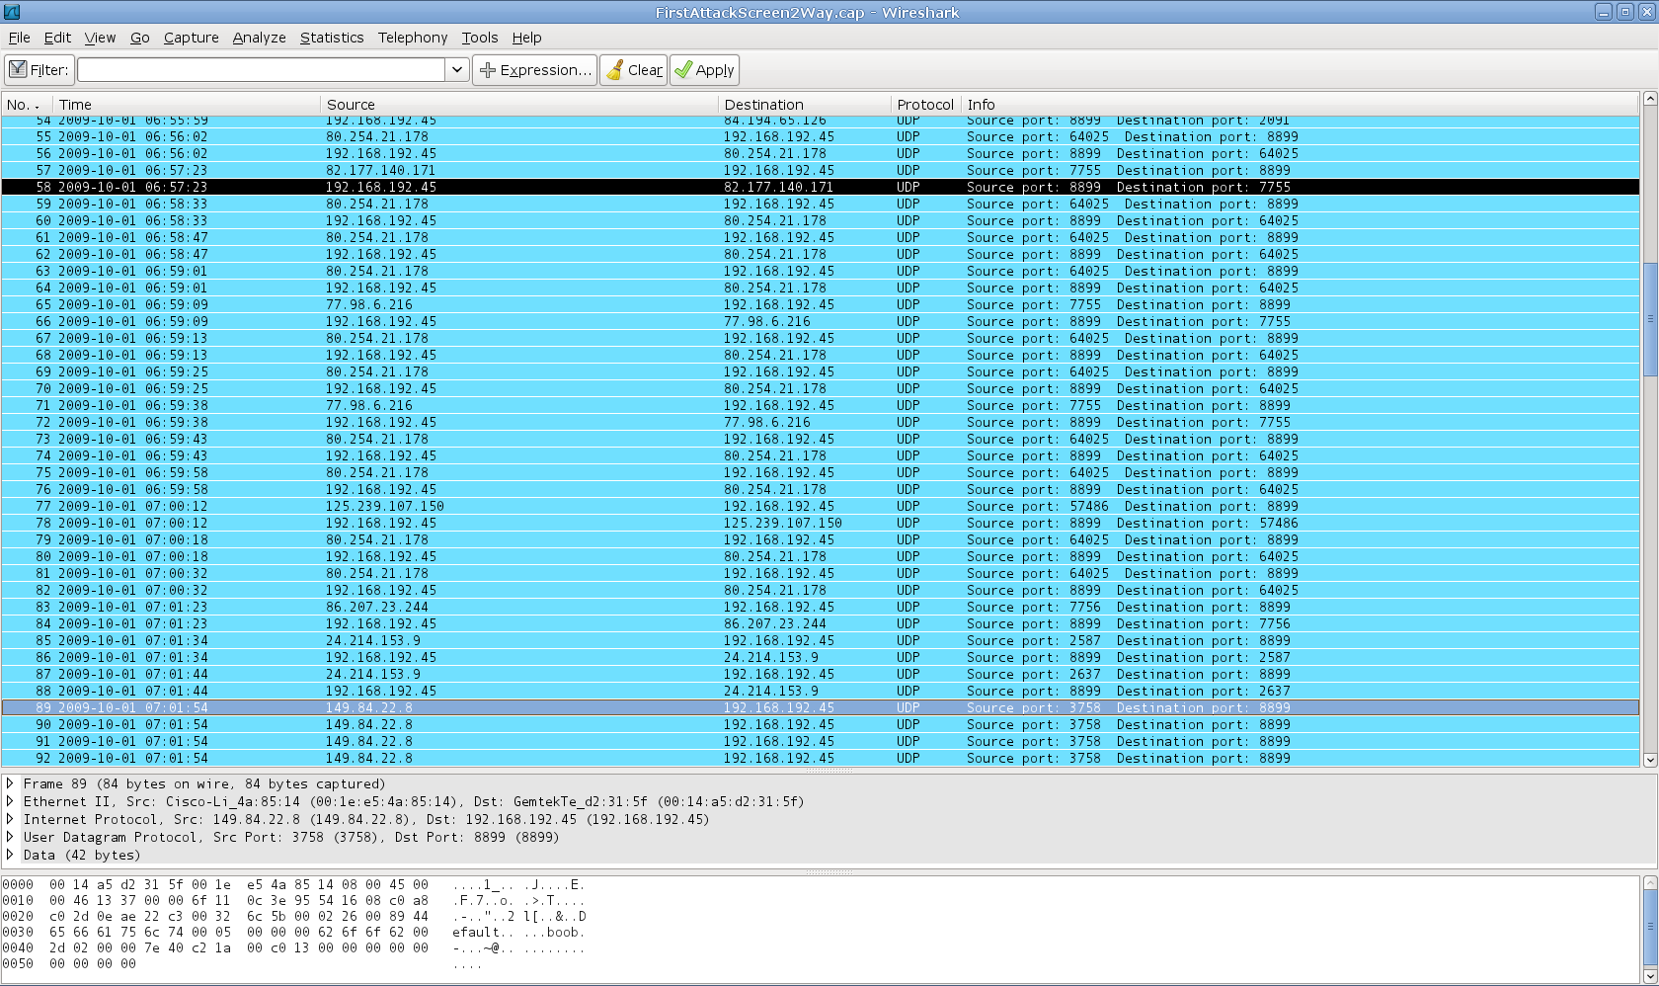Open the Help menu
Screen dimensions: 1659x986
[x=526, y=38]
